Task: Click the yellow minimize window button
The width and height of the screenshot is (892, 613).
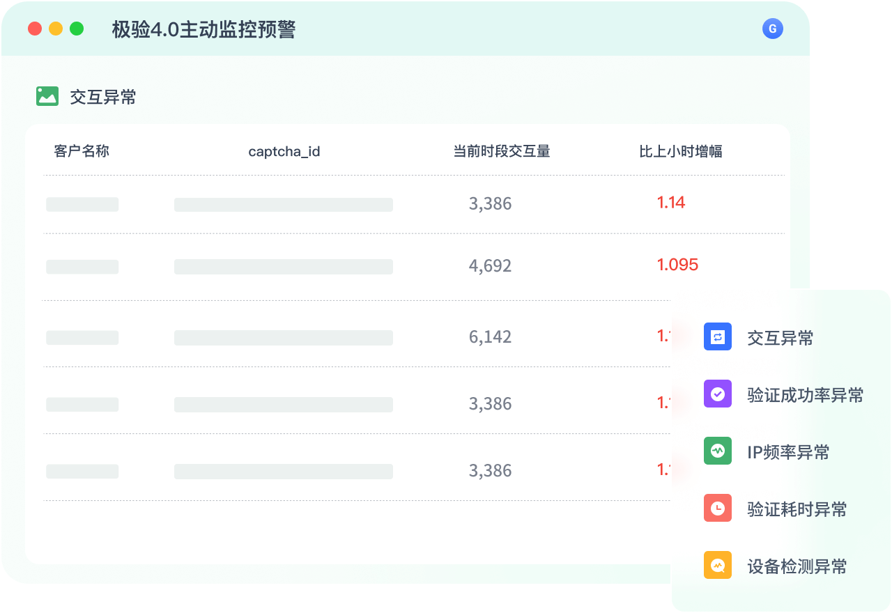Action: (x=56, y=29)
